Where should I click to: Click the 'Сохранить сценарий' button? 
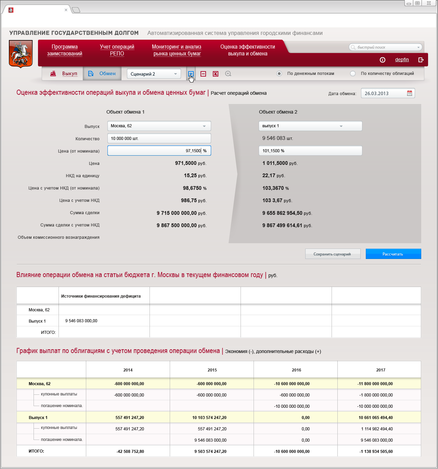(x=333, y=254)
